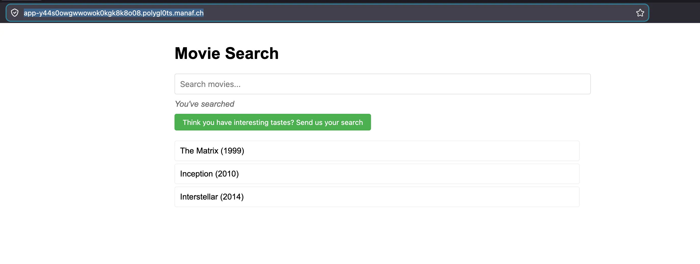
Task: Click the year (1999) in the Matrix row
Action: (x=232, y=151)
